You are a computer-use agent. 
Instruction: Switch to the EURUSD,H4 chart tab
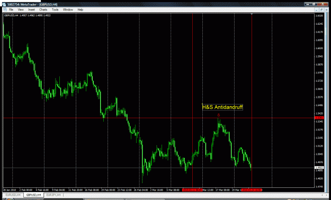(13, 195)
